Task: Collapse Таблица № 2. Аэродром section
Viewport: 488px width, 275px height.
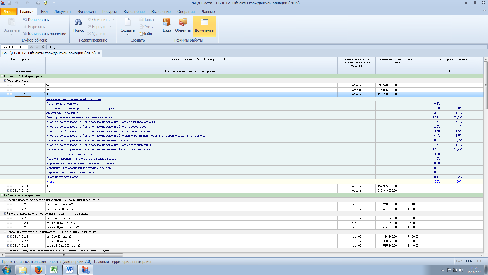Action: pos(2,195)
